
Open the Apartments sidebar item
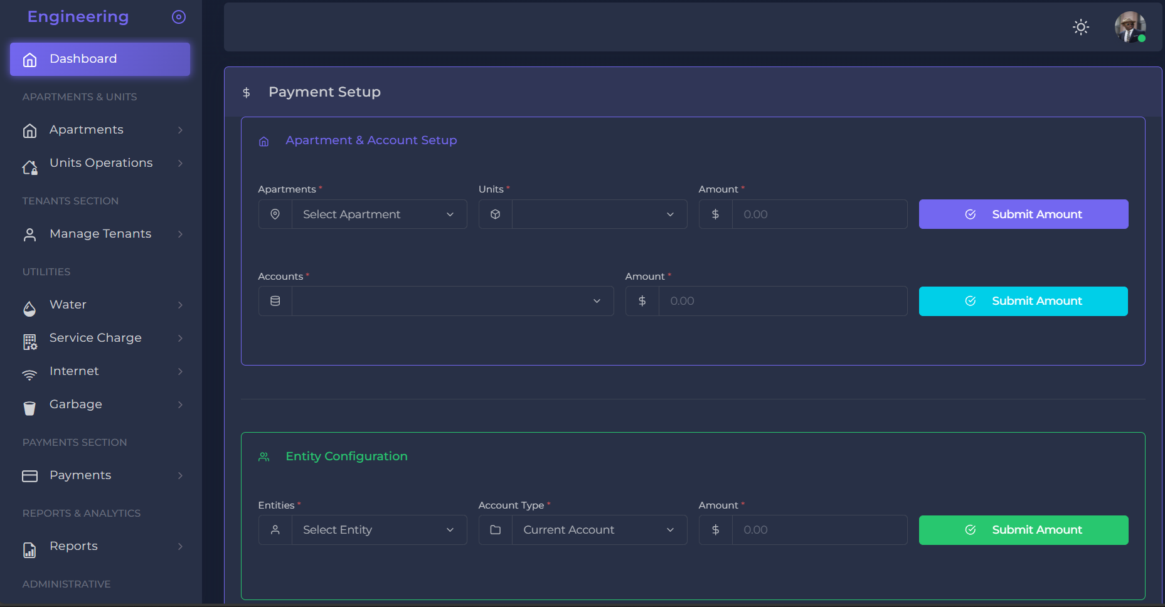click(86, 130)
